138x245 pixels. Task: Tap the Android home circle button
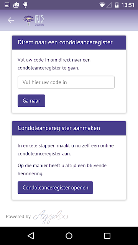tap(69, 236)
